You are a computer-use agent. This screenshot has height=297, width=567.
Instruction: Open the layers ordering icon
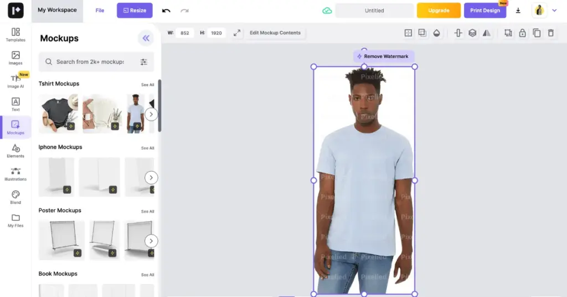pos(472,33)
